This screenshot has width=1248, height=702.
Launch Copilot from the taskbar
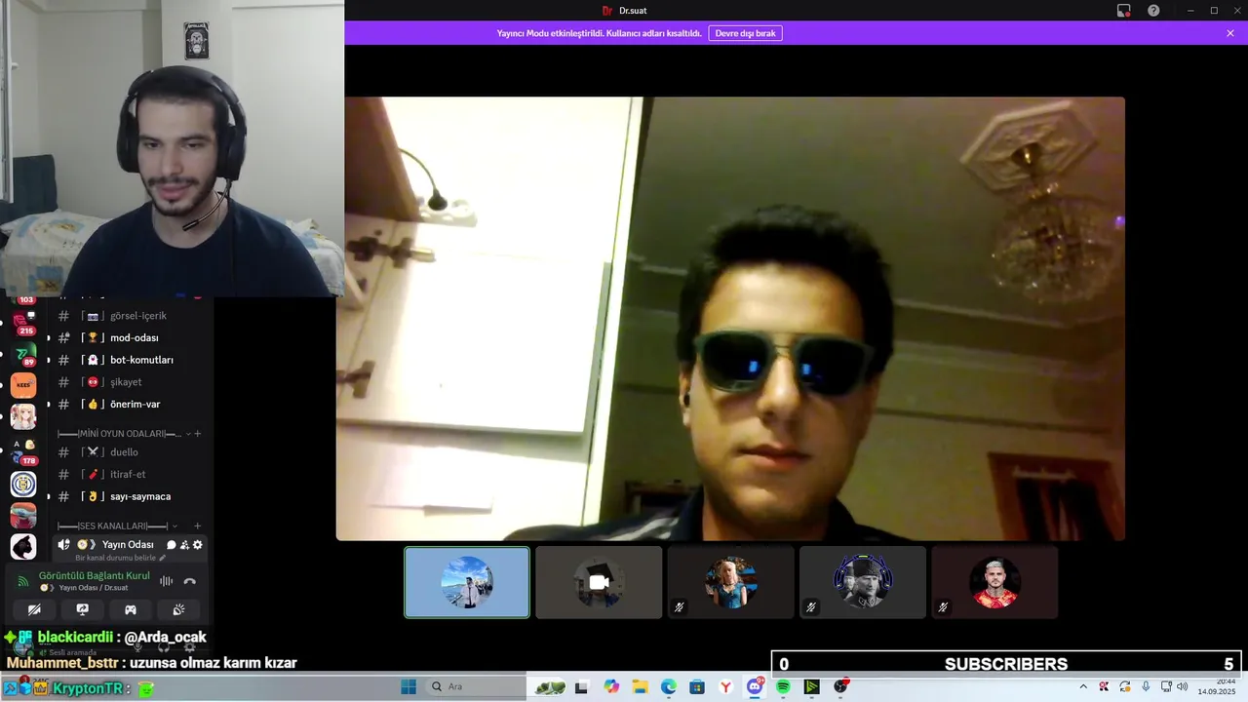click(611, 686)
